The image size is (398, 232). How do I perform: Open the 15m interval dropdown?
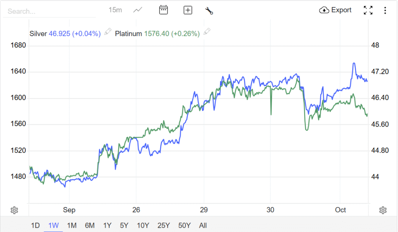click(115, 10)
